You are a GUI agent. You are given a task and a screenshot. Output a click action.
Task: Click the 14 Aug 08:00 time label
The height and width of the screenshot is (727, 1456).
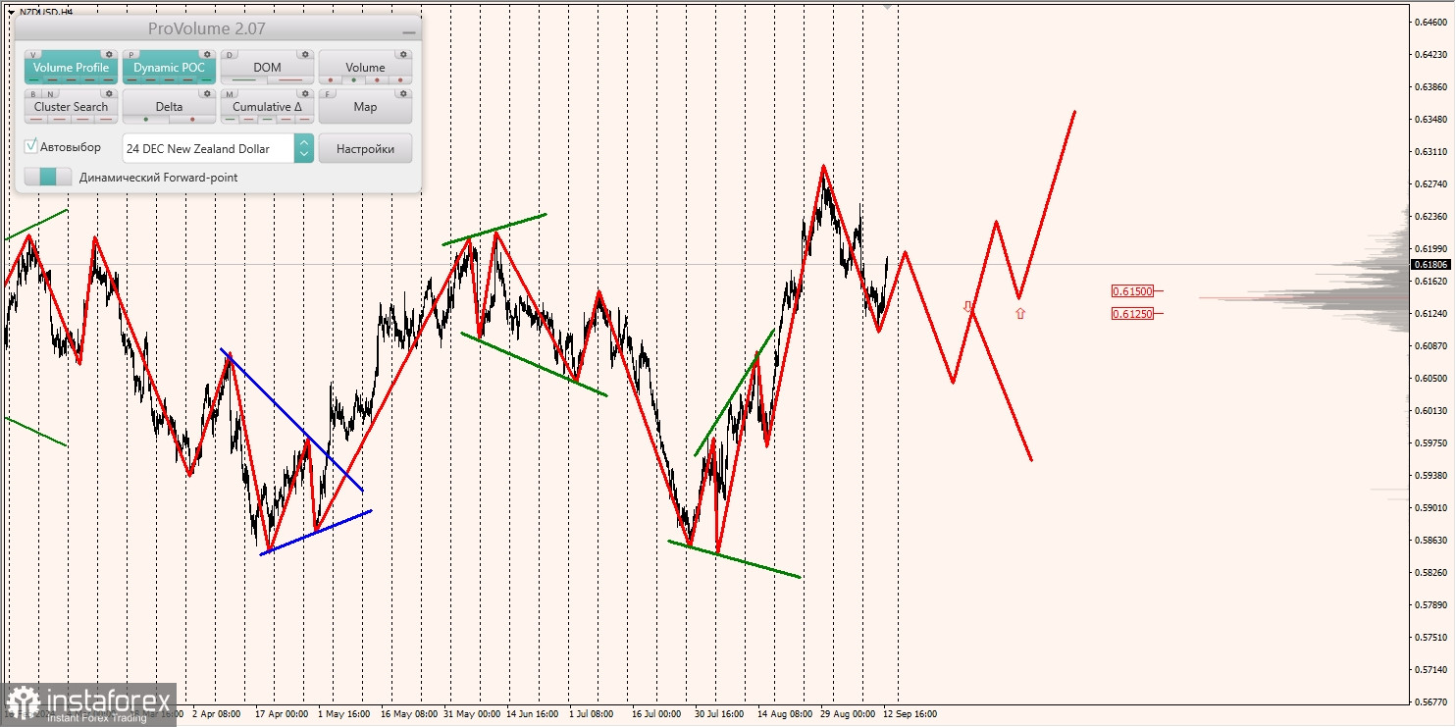(786, 714)
